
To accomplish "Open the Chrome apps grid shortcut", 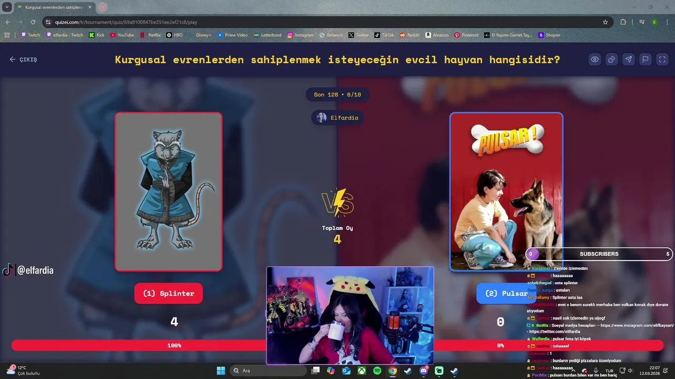I will pyautogui.click(x=7, y=35).
